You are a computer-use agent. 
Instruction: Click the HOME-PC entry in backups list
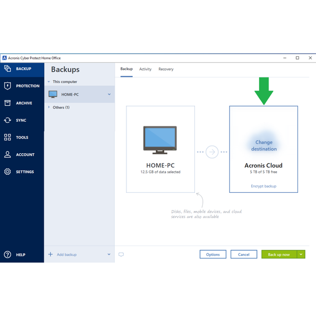click(80, 94)
